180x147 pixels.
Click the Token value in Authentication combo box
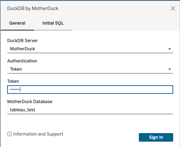coord(16,69)
